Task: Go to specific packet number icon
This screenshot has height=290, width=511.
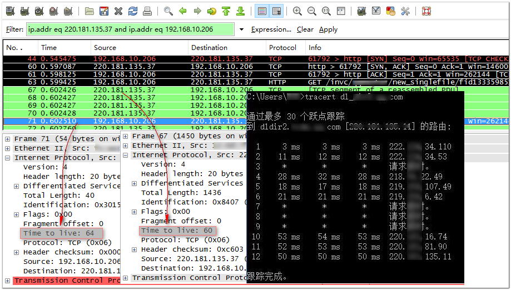Action: pos(211,12)
